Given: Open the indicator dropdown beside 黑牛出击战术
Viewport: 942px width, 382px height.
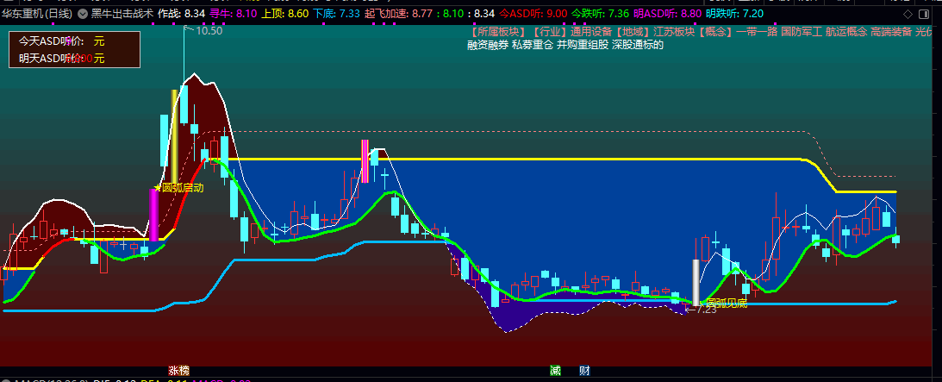Looking at the screenshot, I should click(82, 13).
